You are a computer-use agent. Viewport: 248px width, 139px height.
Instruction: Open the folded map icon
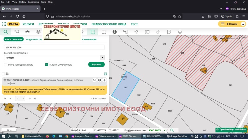[147, 32]
